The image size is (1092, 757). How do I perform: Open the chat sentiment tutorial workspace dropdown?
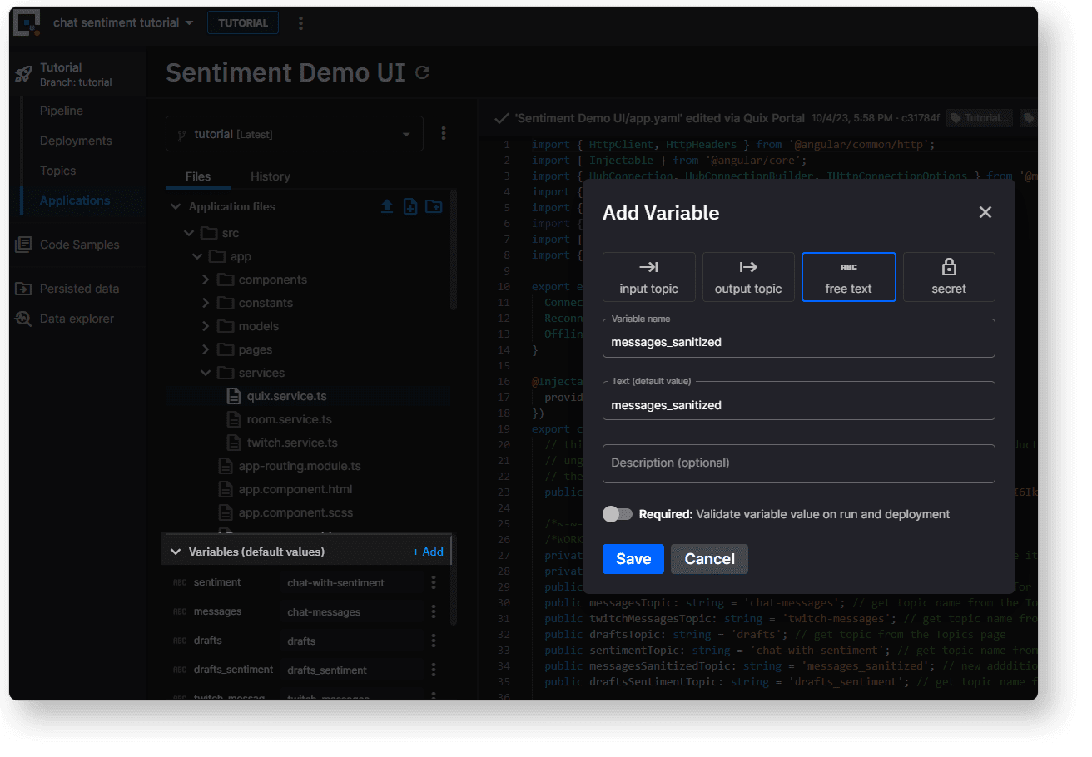click(x=123, y=22)
